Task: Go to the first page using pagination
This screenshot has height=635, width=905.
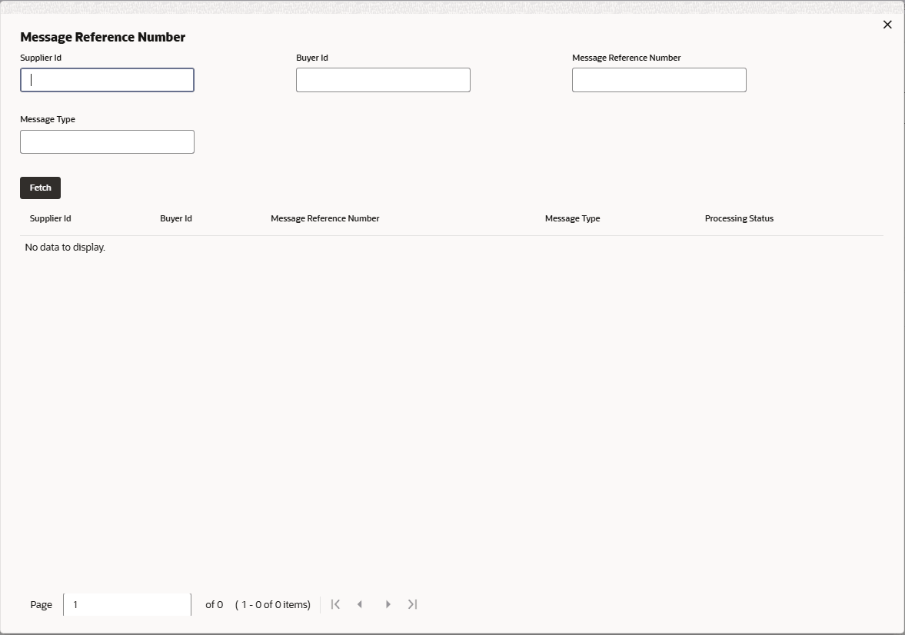Action: [x=335, y=604]
